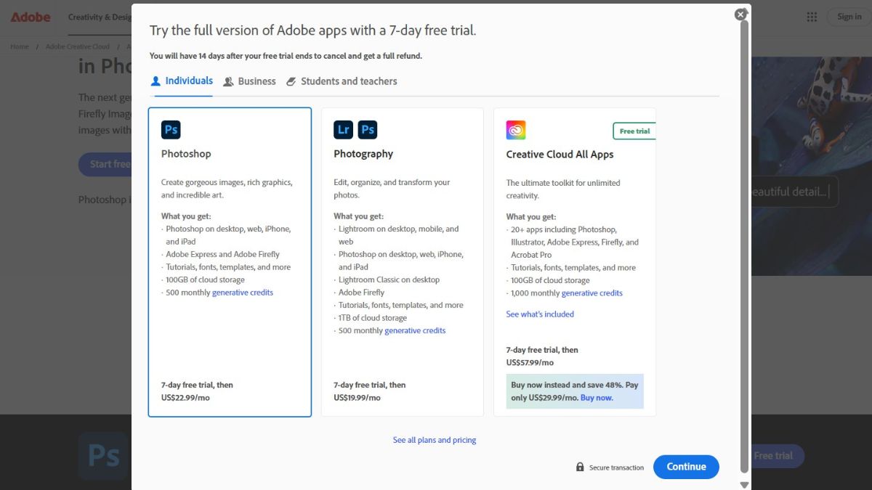The height and width of the screenshot is (490, 872).
Task: Close the free trial dialog with X
Action: [740, 15]
